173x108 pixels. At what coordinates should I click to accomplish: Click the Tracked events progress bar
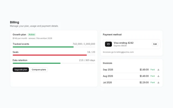(54, 47)
